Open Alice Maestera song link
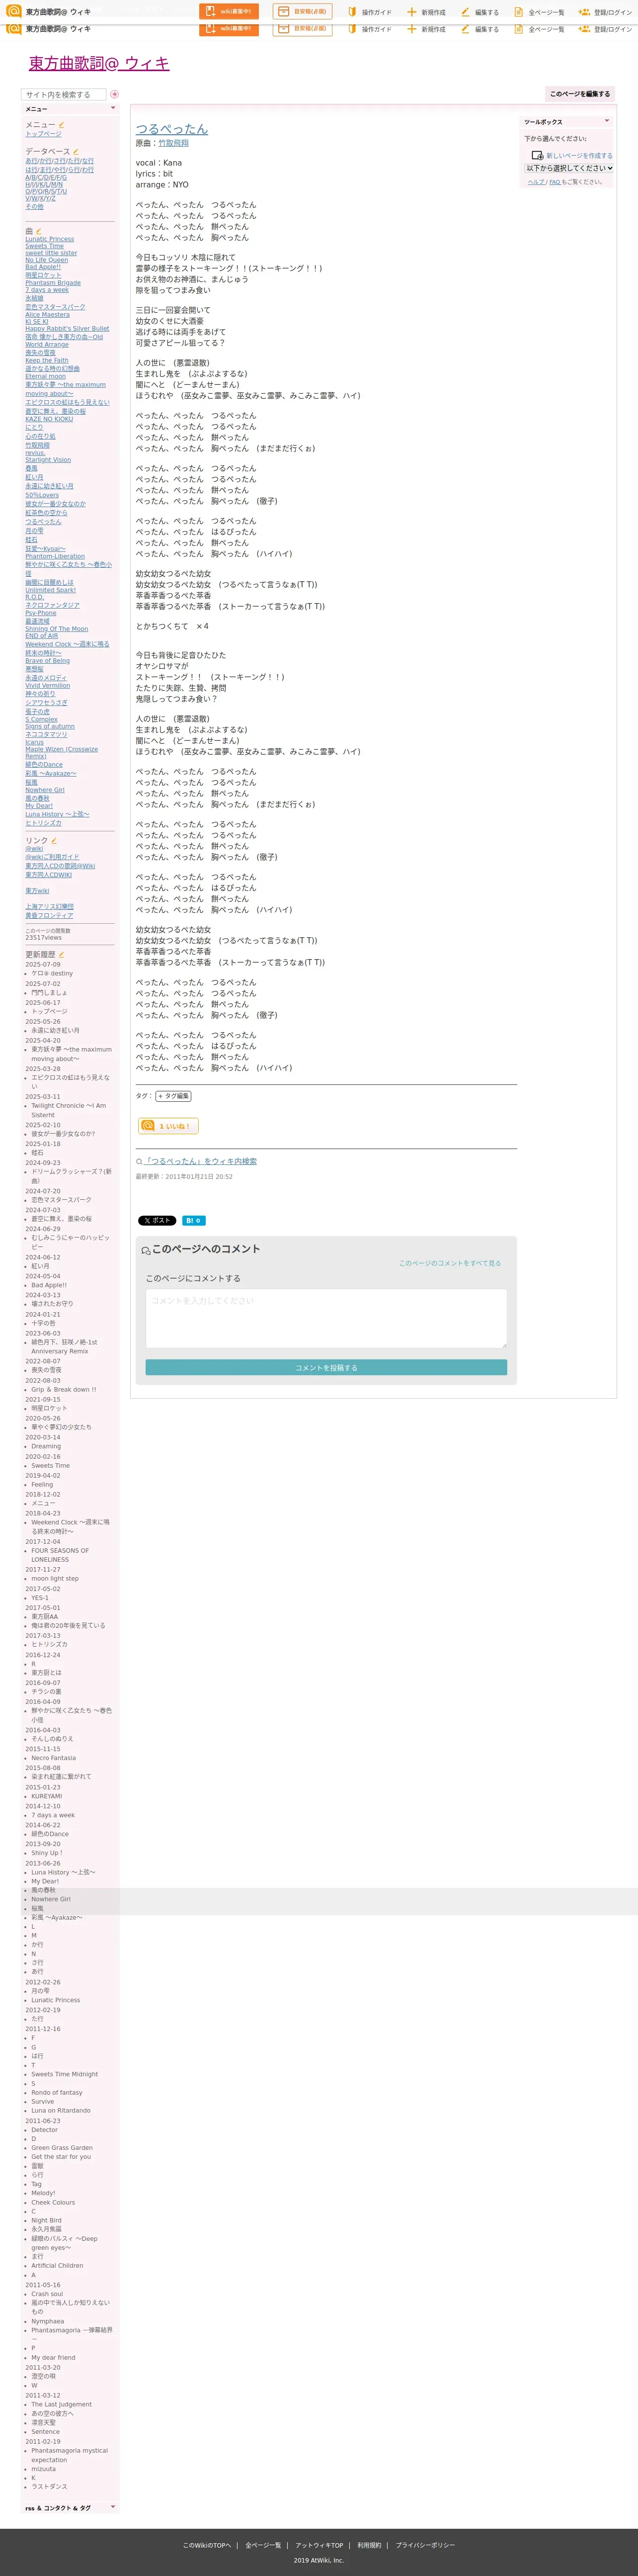This screenshot has width=638, height=2576. [48, 315]
